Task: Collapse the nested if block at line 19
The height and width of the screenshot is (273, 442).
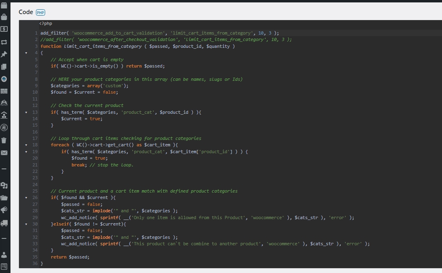Action: 26,152
